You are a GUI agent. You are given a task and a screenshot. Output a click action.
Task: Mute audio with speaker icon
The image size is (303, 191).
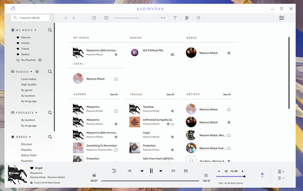226,171
